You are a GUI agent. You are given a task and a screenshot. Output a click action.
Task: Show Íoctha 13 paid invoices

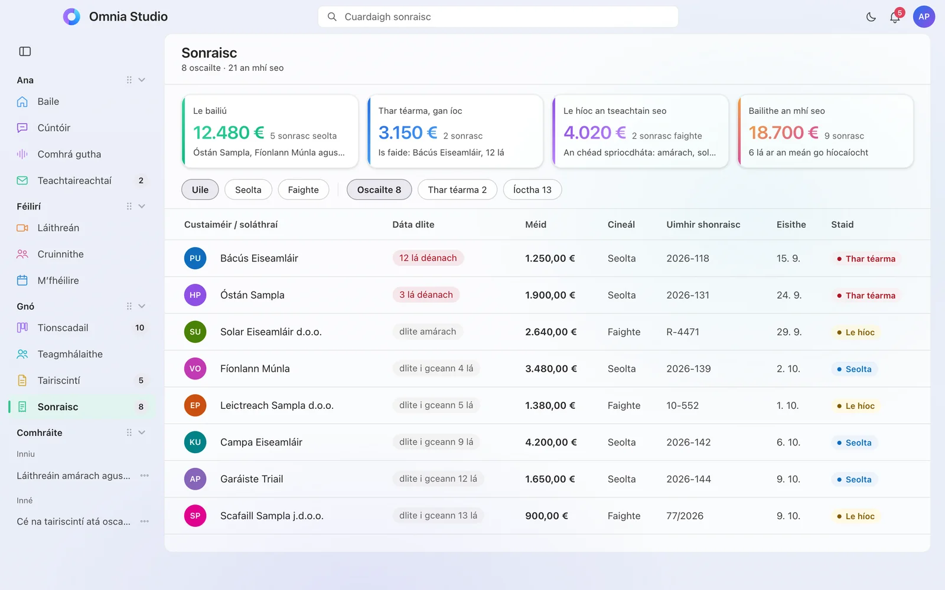[532, 189]
